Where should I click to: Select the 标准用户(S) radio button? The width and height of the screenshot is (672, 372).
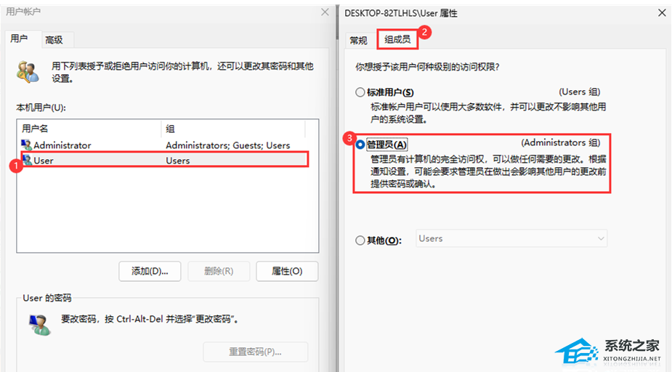pos(360,92)
